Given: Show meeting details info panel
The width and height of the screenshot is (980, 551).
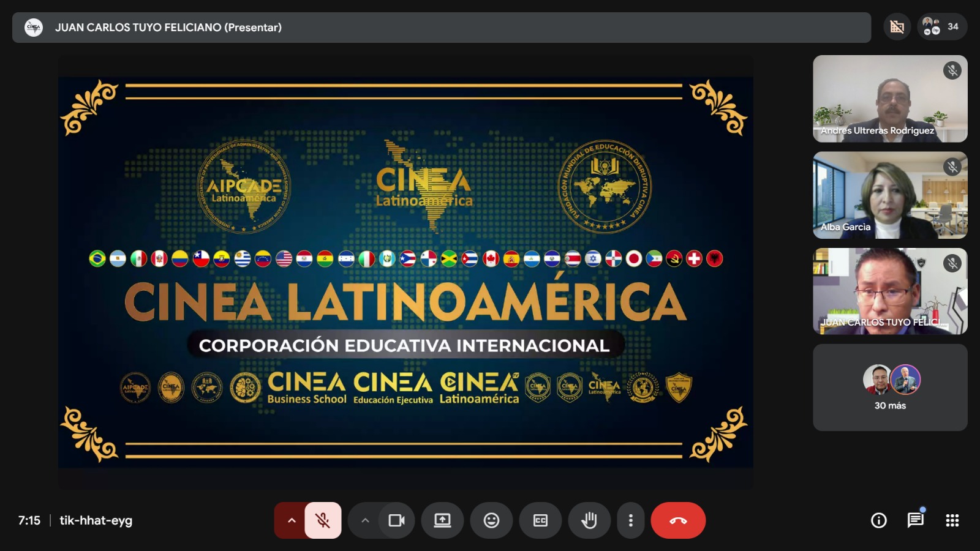Looking at the screenshot, I should click(879, 520).
